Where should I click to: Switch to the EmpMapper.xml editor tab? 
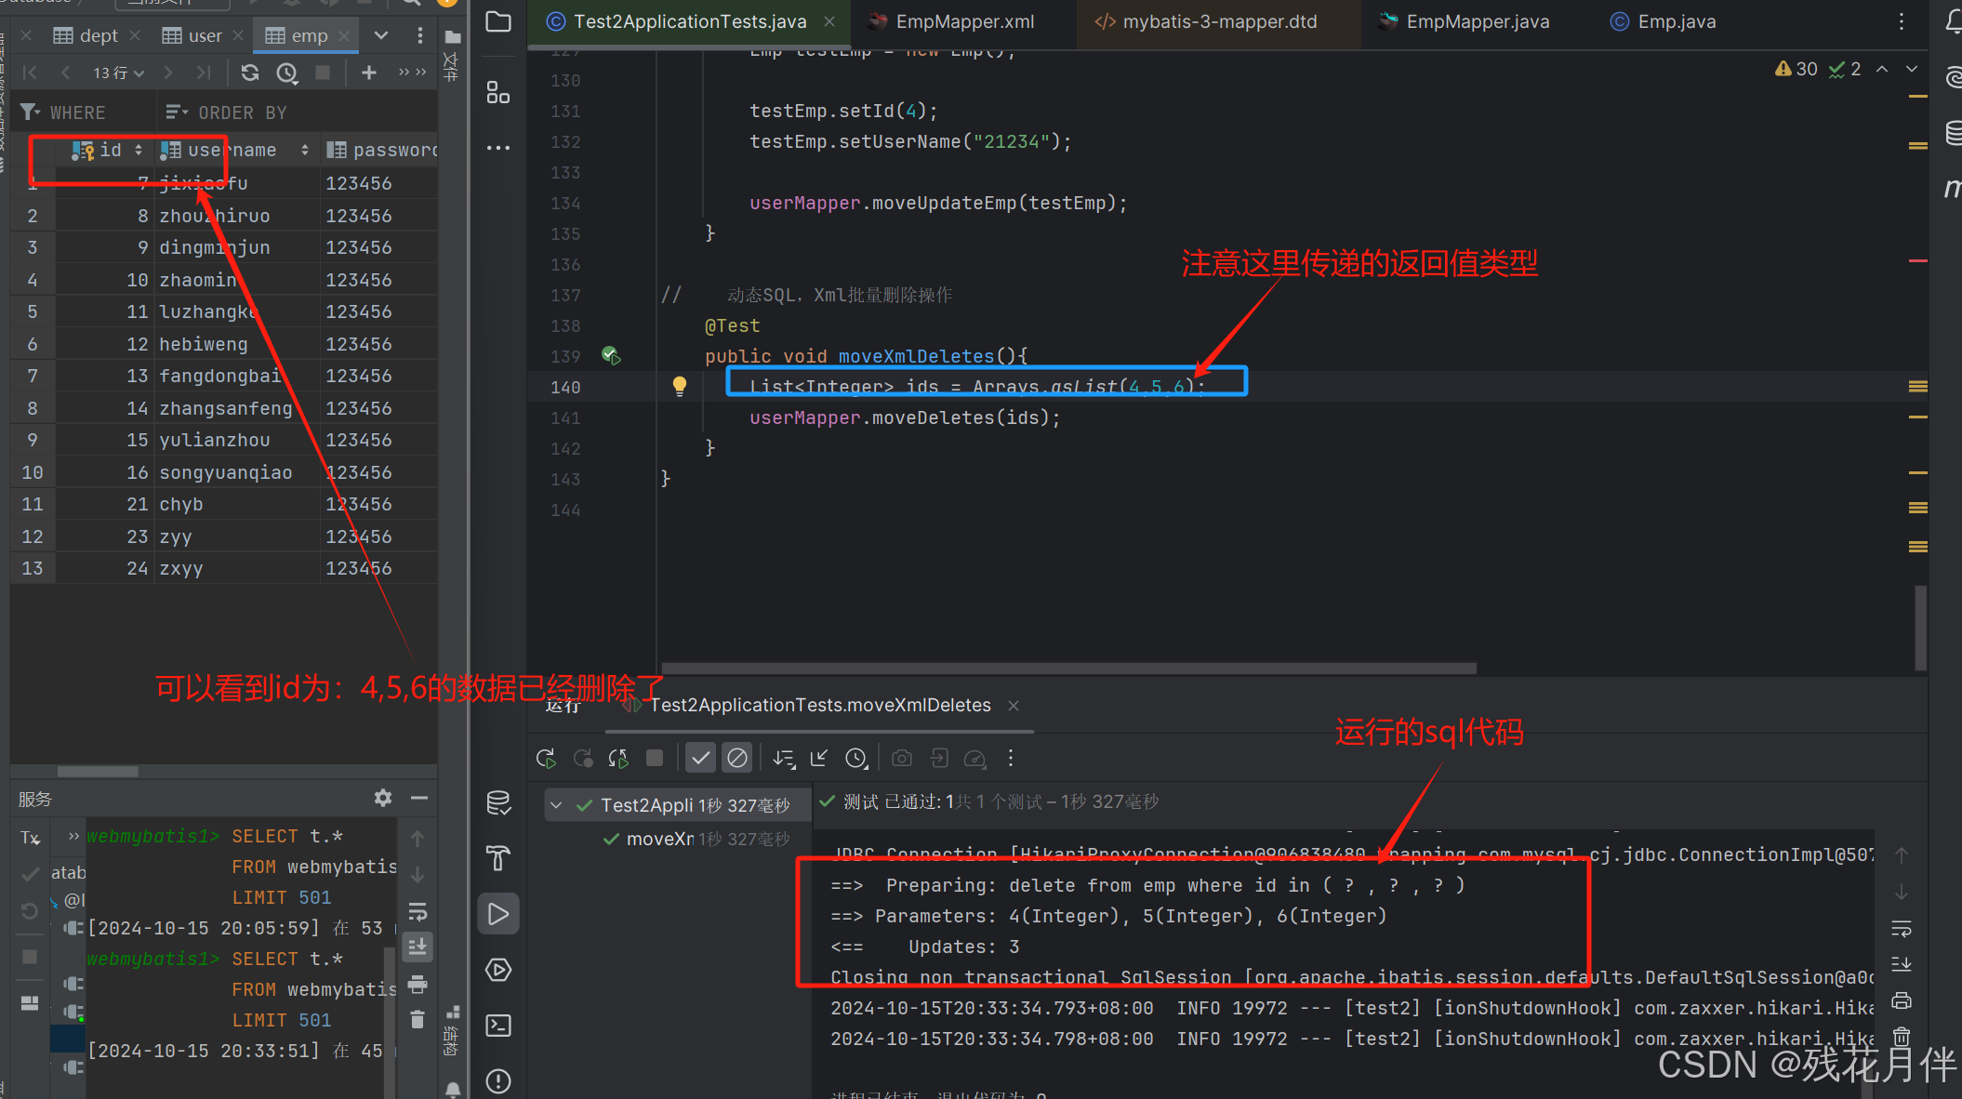point(964,21)
